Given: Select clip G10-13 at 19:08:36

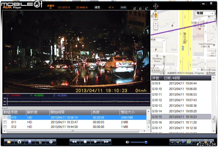Looking at the screenshot, I should click(x=181, y=106).
